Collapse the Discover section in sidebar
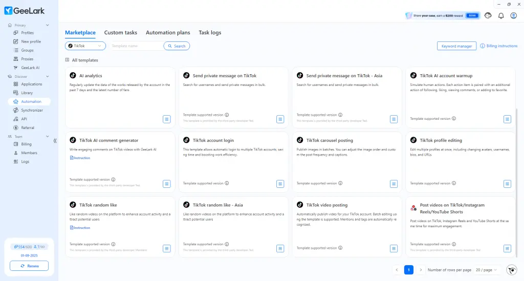 click(48, 76)
